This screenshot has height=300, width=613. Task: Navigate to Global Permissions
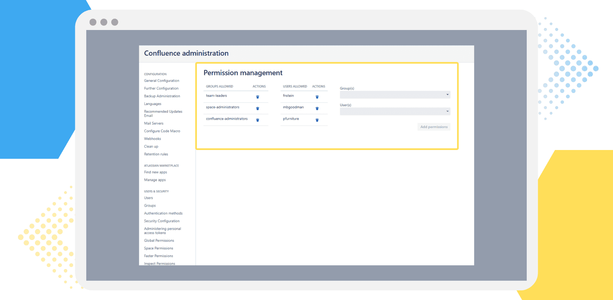(159, 241)
